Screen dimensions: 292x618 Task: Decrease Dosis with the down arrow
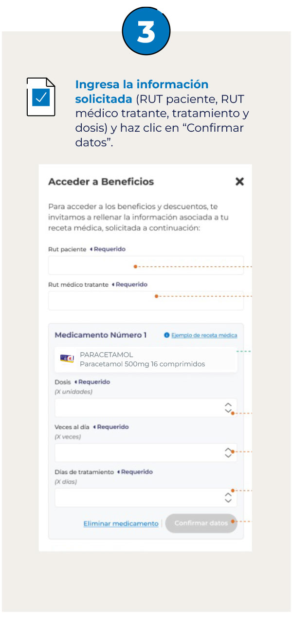click(228, 411)
